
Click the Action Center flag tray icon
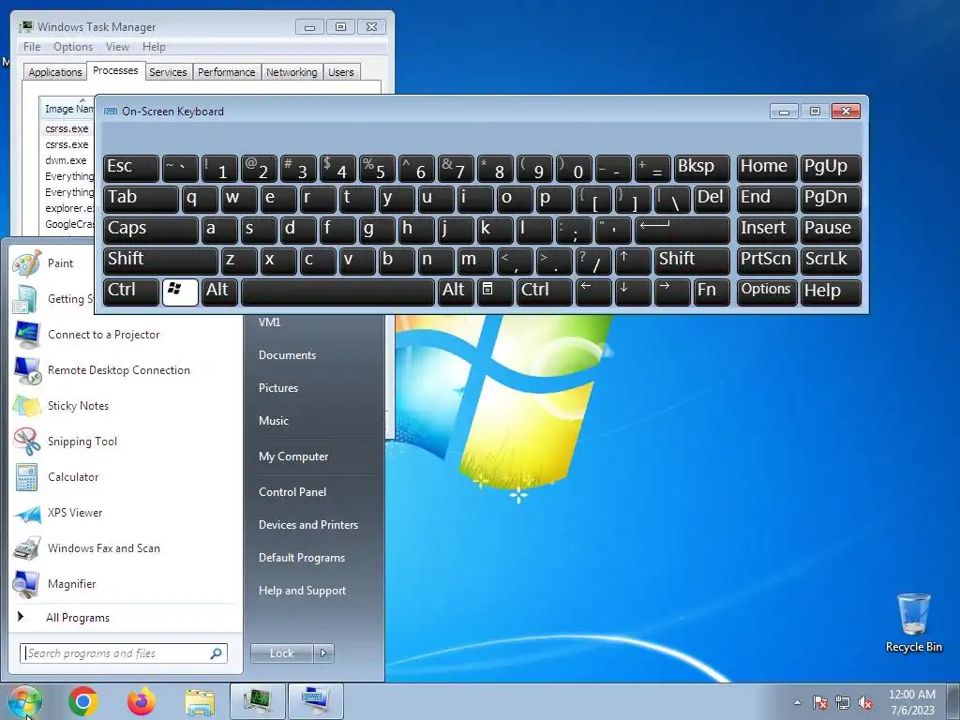820,703
